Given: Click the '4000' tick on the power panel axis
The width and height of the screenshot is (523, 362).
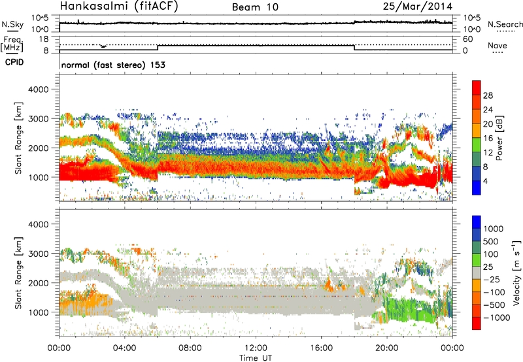Looking at the screenshot, I should [38, 90].
